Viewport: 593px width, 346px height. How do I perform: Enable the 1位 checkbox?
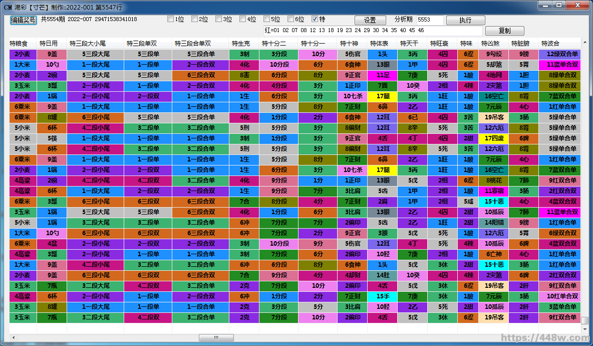tap(171, 20)
